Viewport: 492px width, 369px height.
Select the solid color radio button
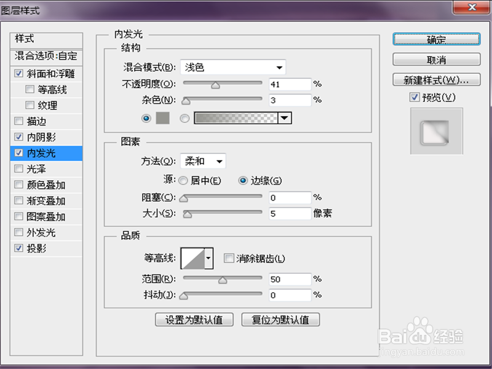pyautogui.click(x=146, y=118)
